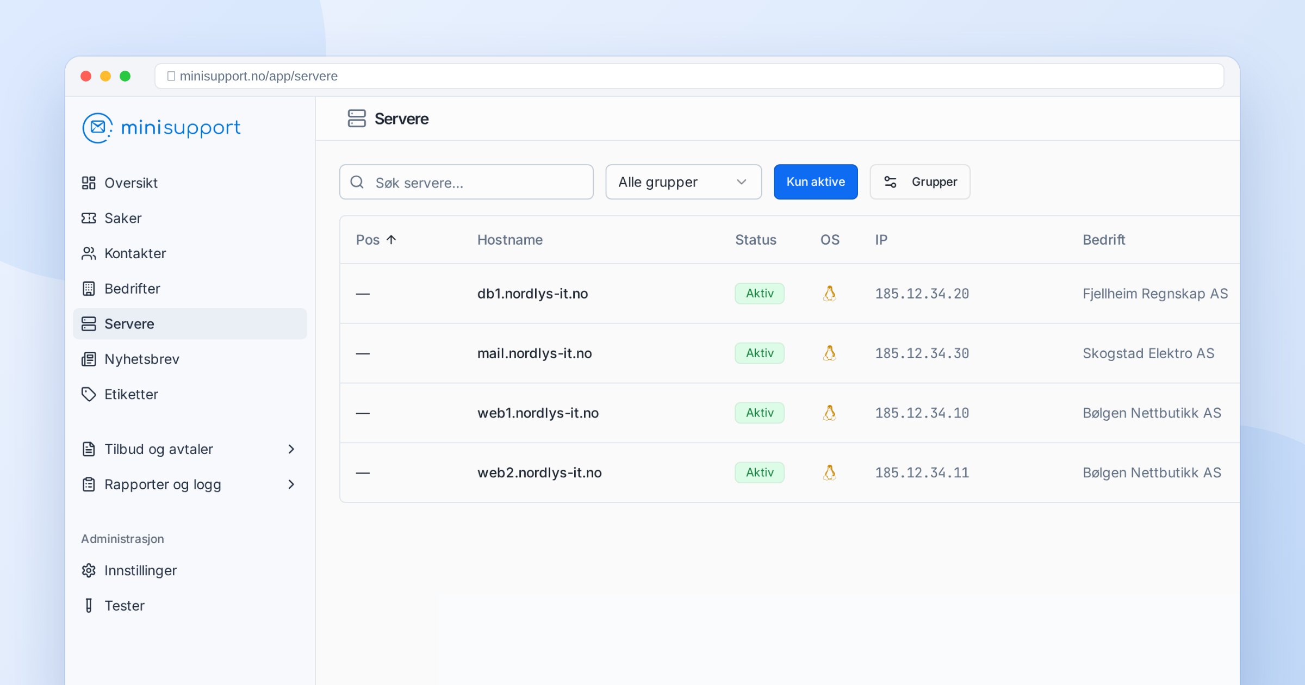
Task: Open Kontakter menu item
Action: [190, 253]
